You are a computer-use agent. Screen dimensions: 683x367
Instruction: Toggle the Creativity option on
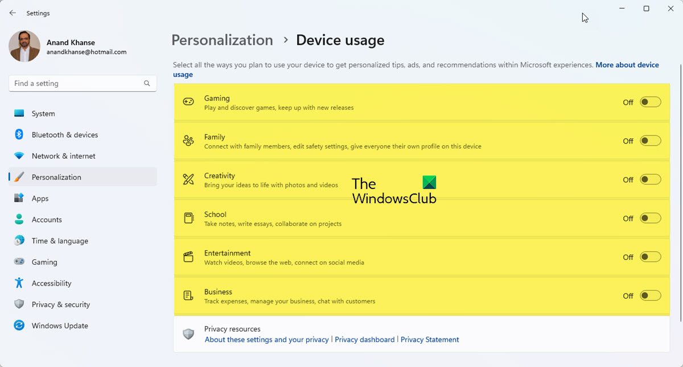click(651, 180)
